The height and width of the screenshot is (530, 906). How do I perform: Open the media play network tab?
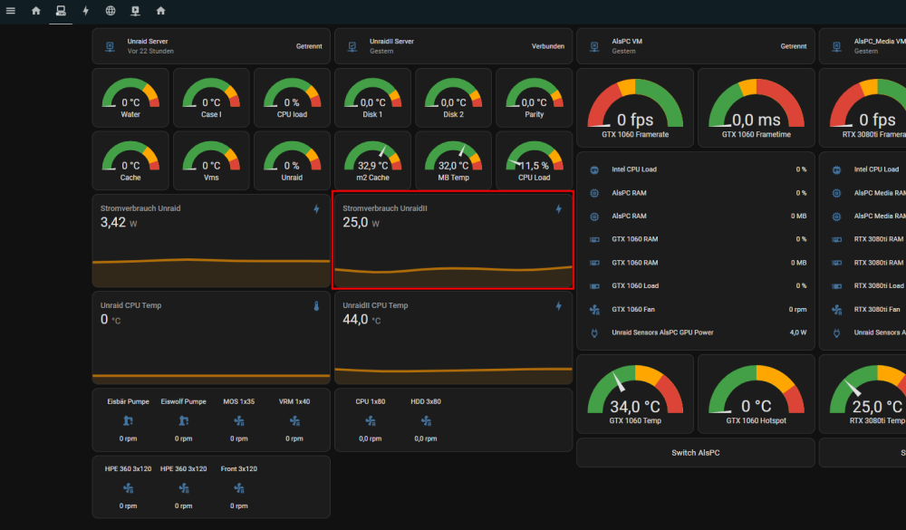pyautogui.click(x=135, y=11)
